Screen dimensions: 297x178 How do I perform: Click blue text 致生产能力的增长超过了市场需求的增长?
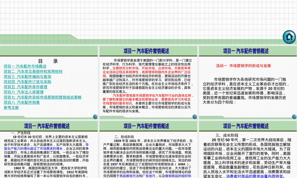pos(33,149)
